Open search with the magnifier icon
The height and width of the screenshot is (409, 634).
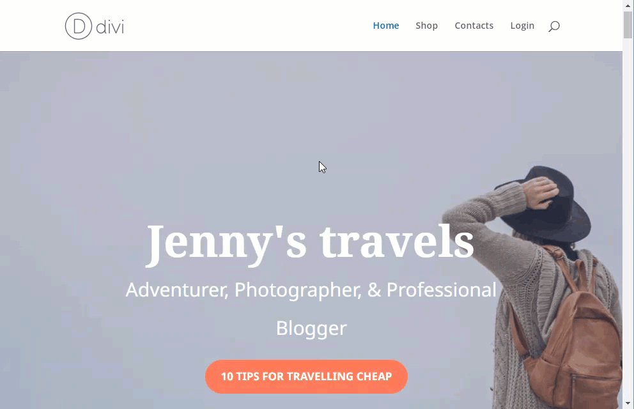click(x=554, y=26)
